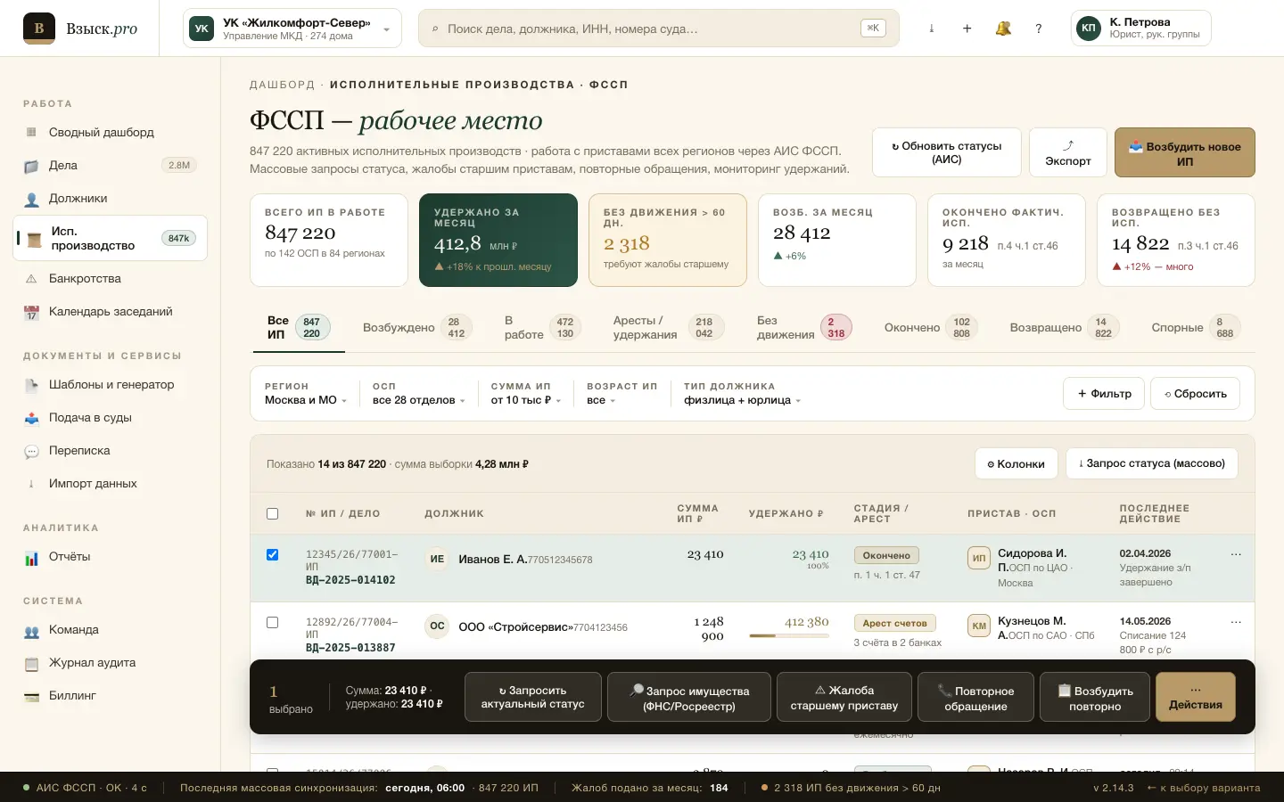
Task: Open Переписка in sidebar
Action: tap(111, 450)
